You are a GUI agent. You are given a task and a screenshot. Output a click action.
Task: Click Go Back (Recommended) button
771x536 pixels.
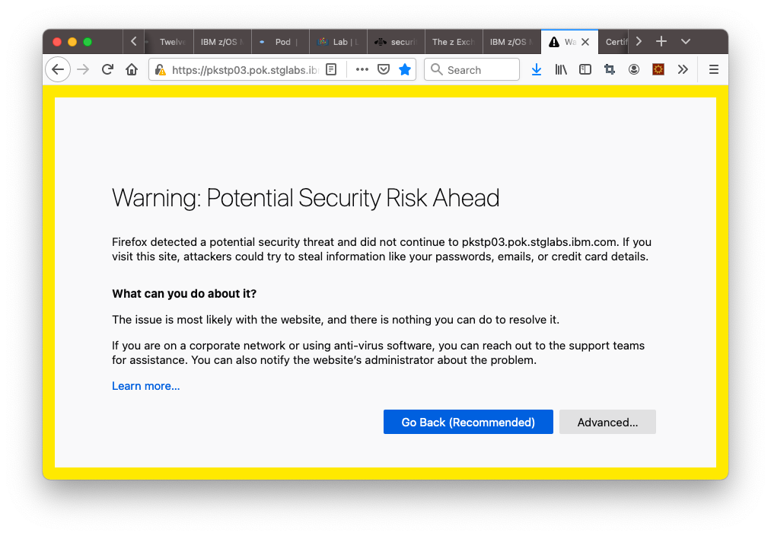pos(468,422)
